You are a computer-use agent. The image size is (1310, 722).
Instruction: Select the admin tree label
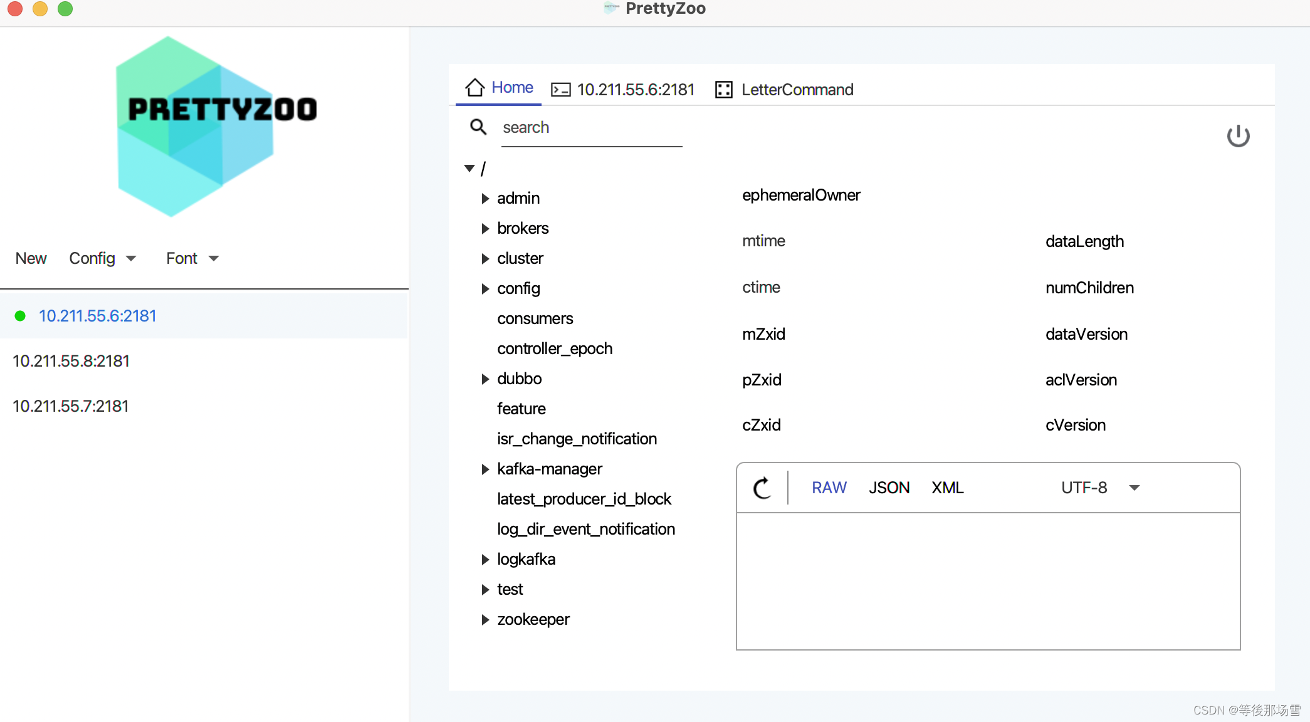[518, 199]
